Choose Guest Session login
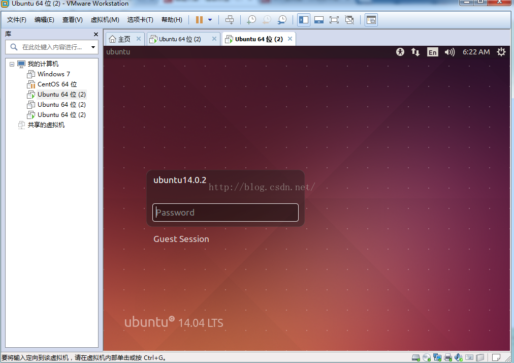This screenshot has height=363, width=514. click(181, 239)
